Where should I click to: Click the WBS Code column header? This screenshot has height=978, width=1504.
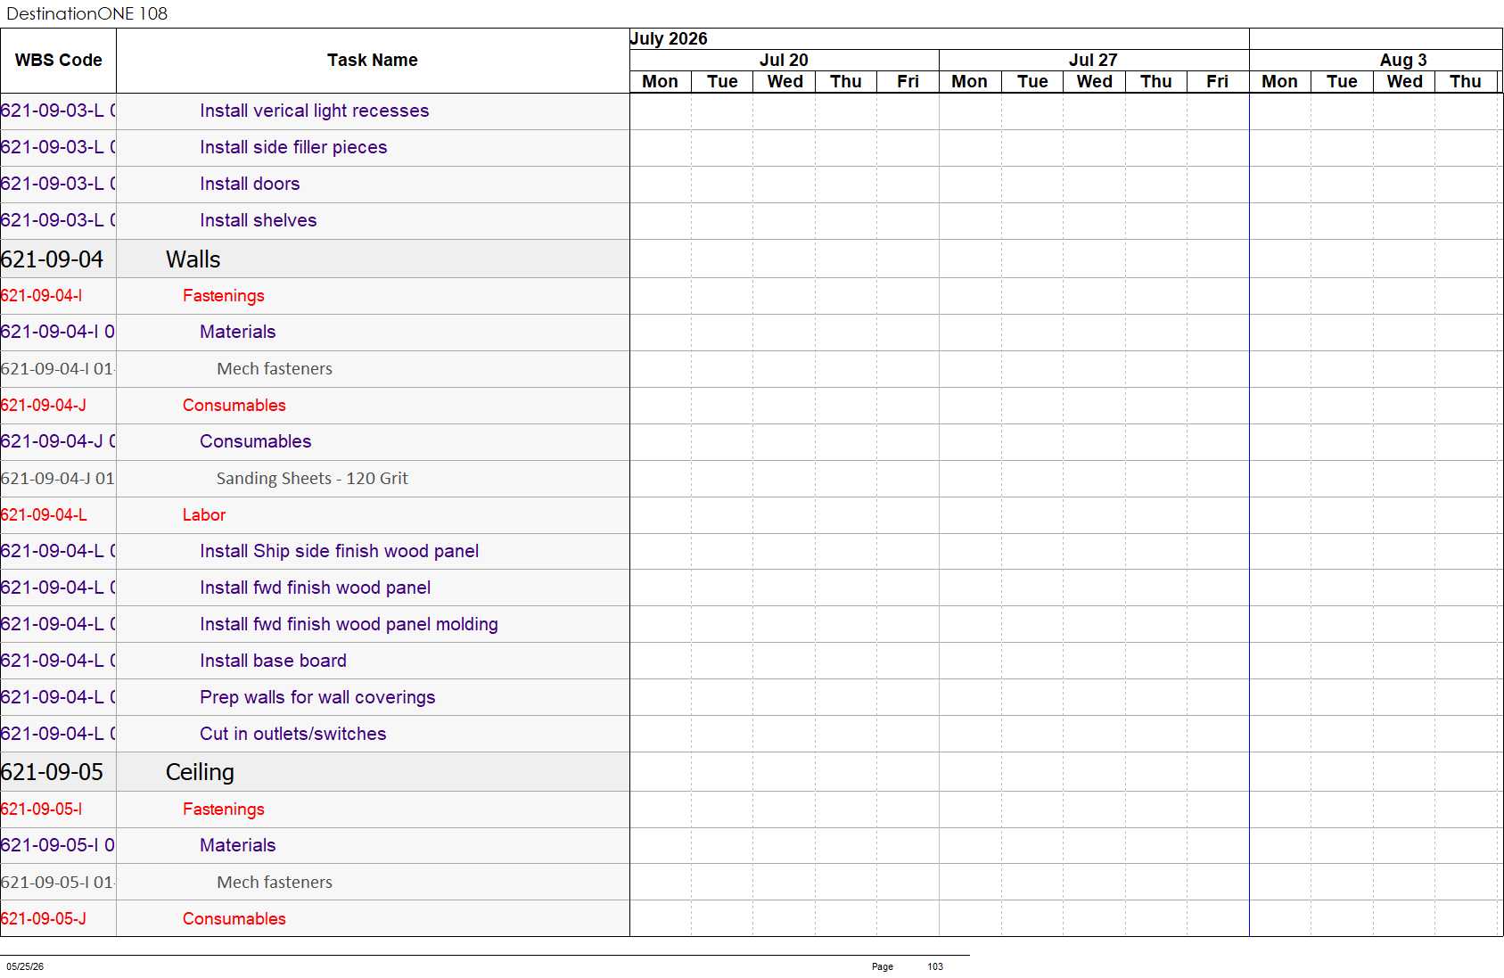(58, 60)
